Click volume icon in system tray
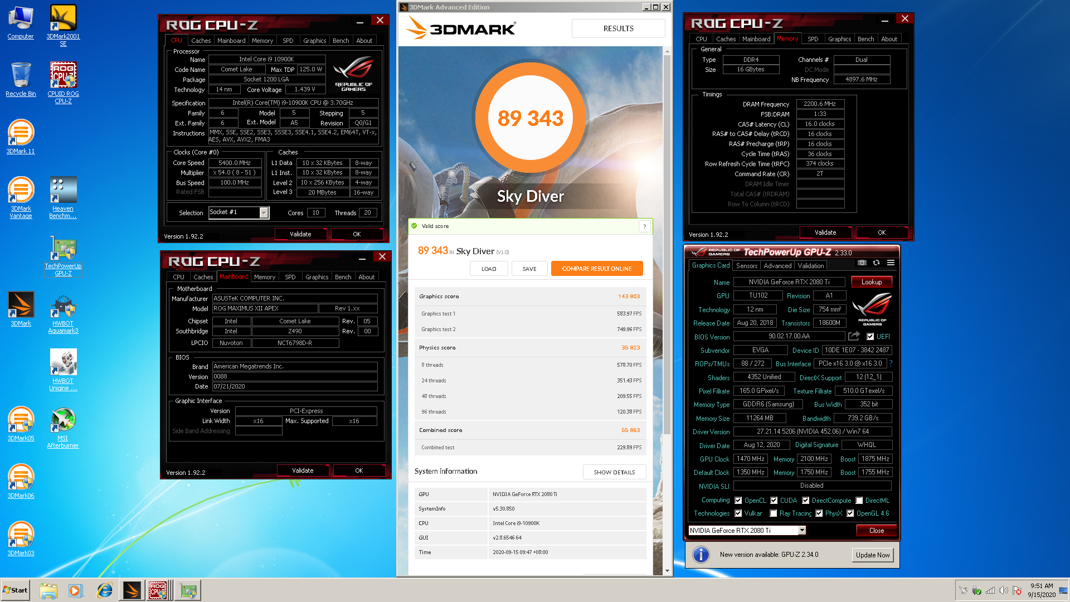This screenshot has width=1070, height=602. pyautogui.click(x=1003, y=590)
